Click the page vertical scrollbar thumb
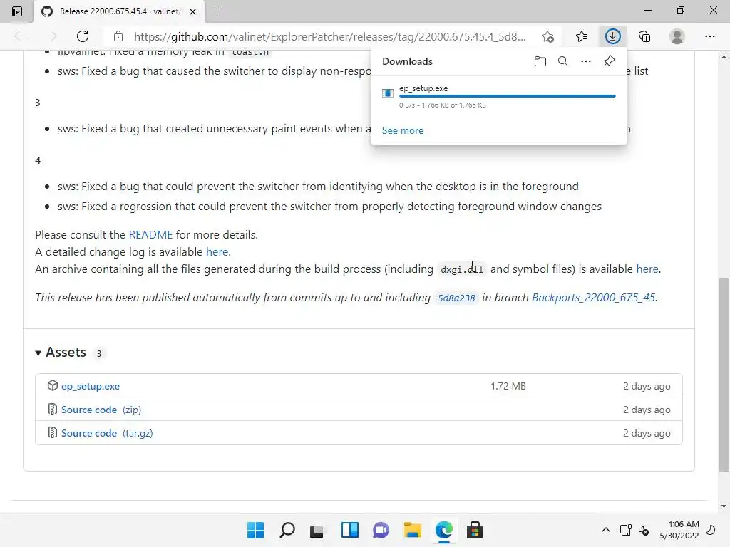Screen dimensions: 730x547 [724, 375]
